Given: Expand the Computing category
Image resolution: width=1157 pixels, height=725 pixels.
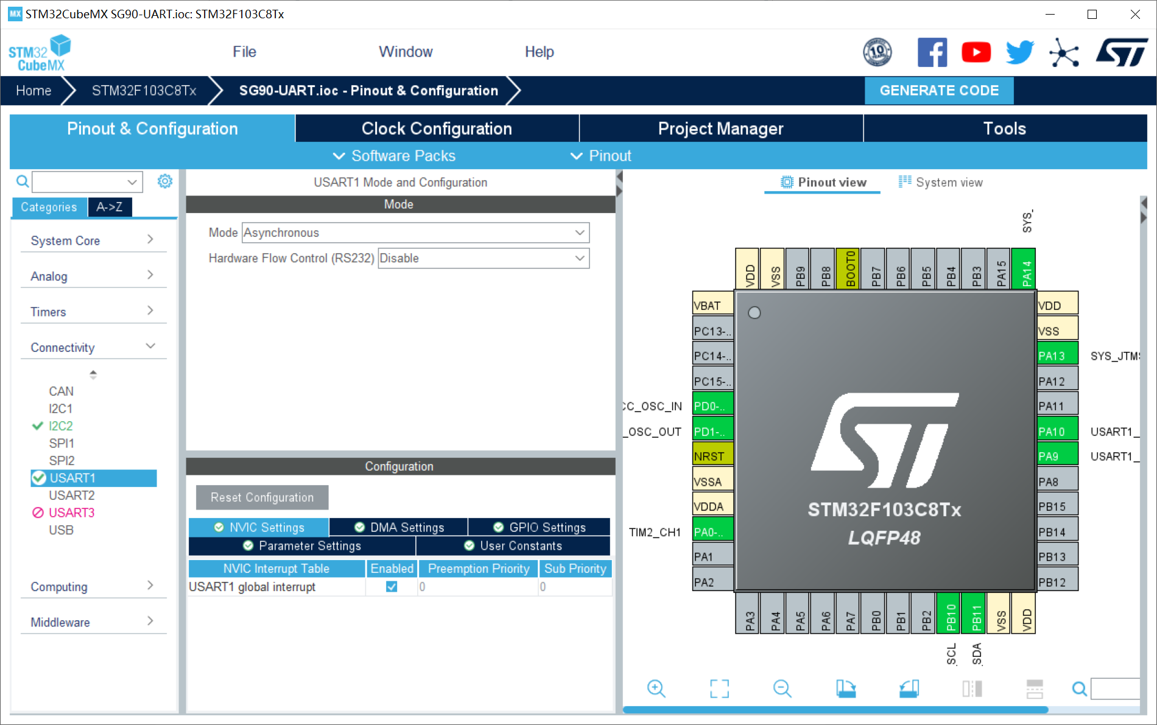Looking at the screenshot, I should pyautogui.click(x=93, y=586).
